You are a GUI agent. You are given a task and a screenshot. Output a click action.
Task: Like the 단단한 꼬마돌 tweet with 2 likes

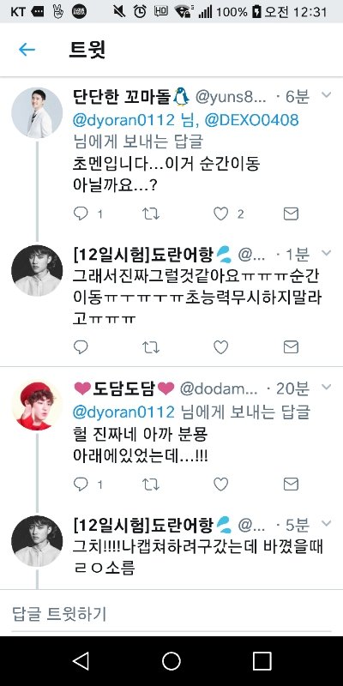[x=221, y=214]
